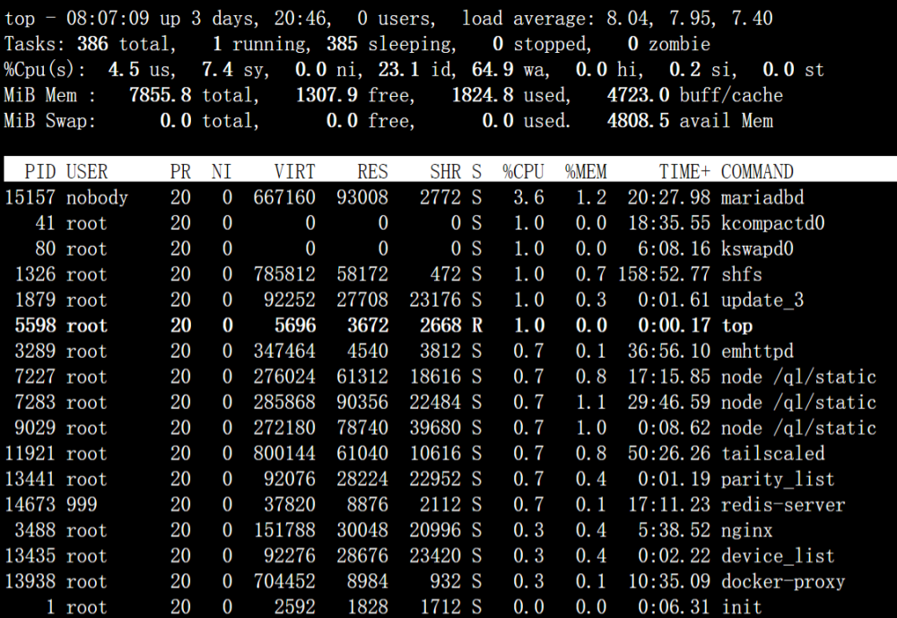Select the 4723.0 buff/cache value
This screenshot has width=897, height=618.
click(638, 95)
